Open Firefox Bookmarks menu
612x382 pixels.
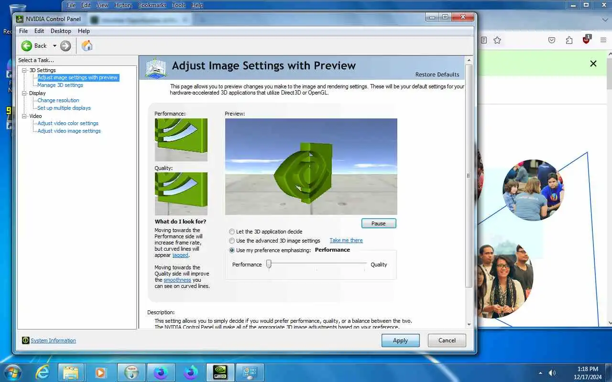pos(152,5)
